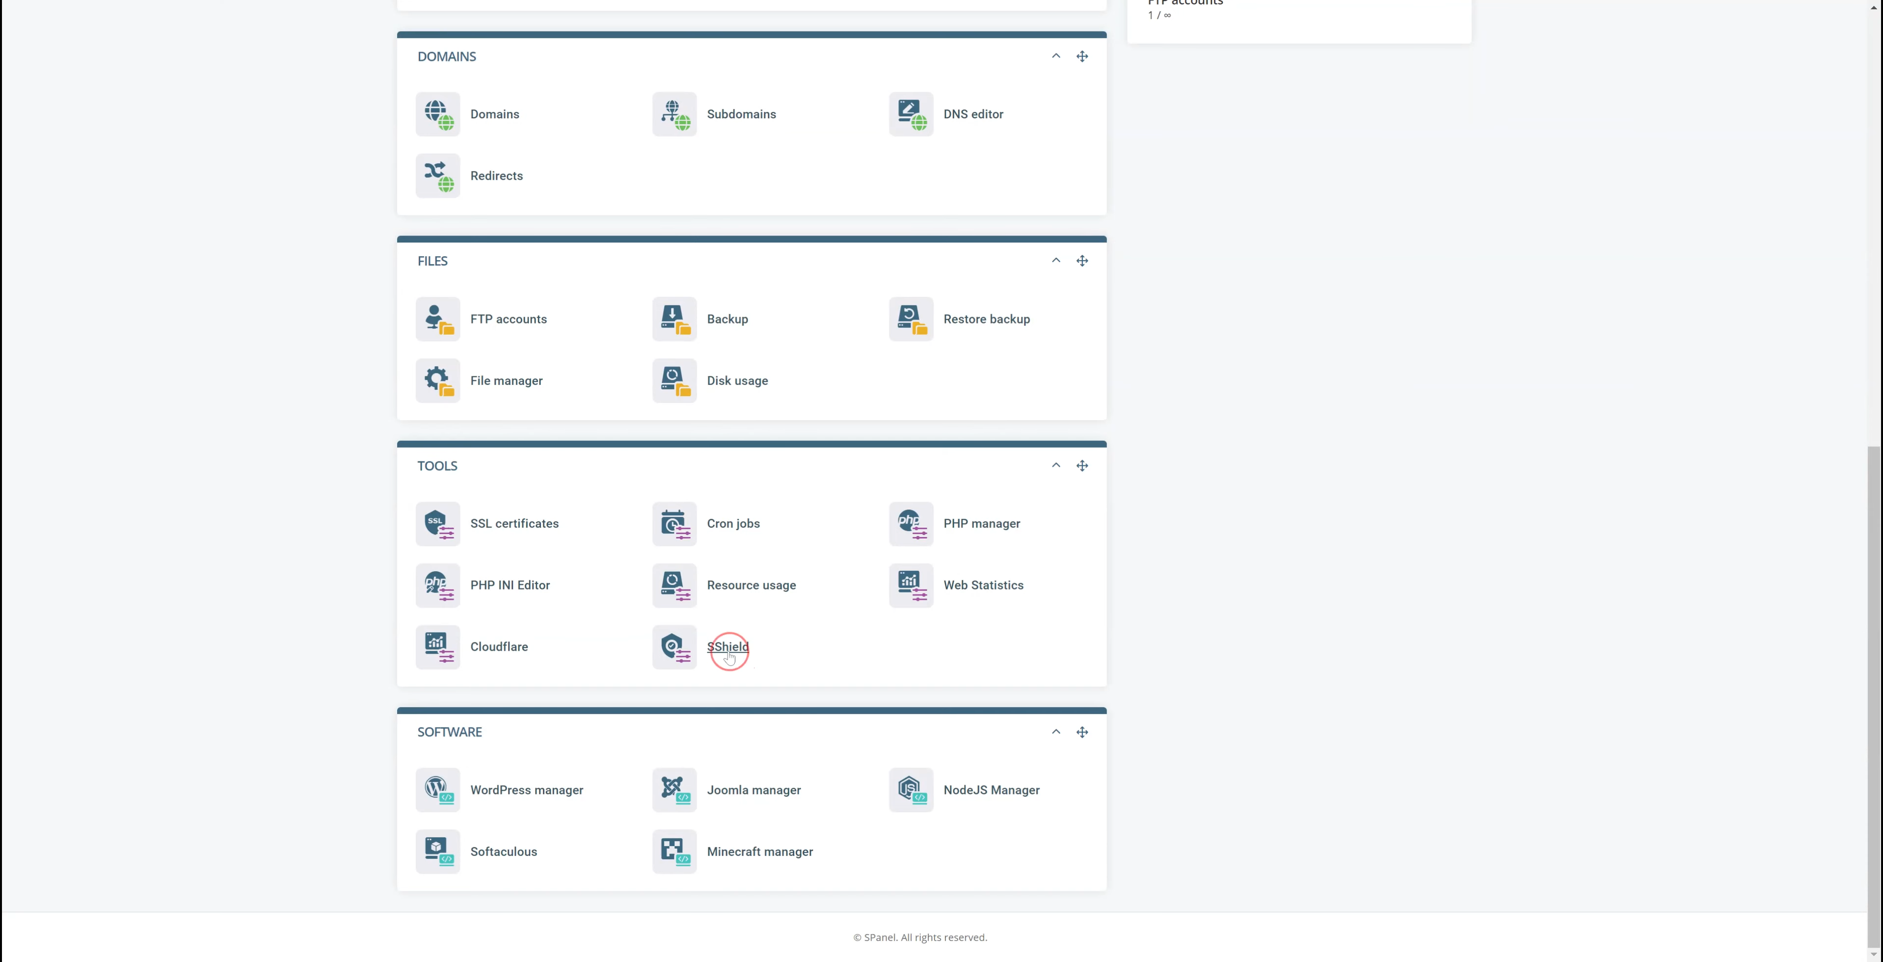Open the Disk usage icon
The width and height of the screenshot is (1883, 962).
674,380
